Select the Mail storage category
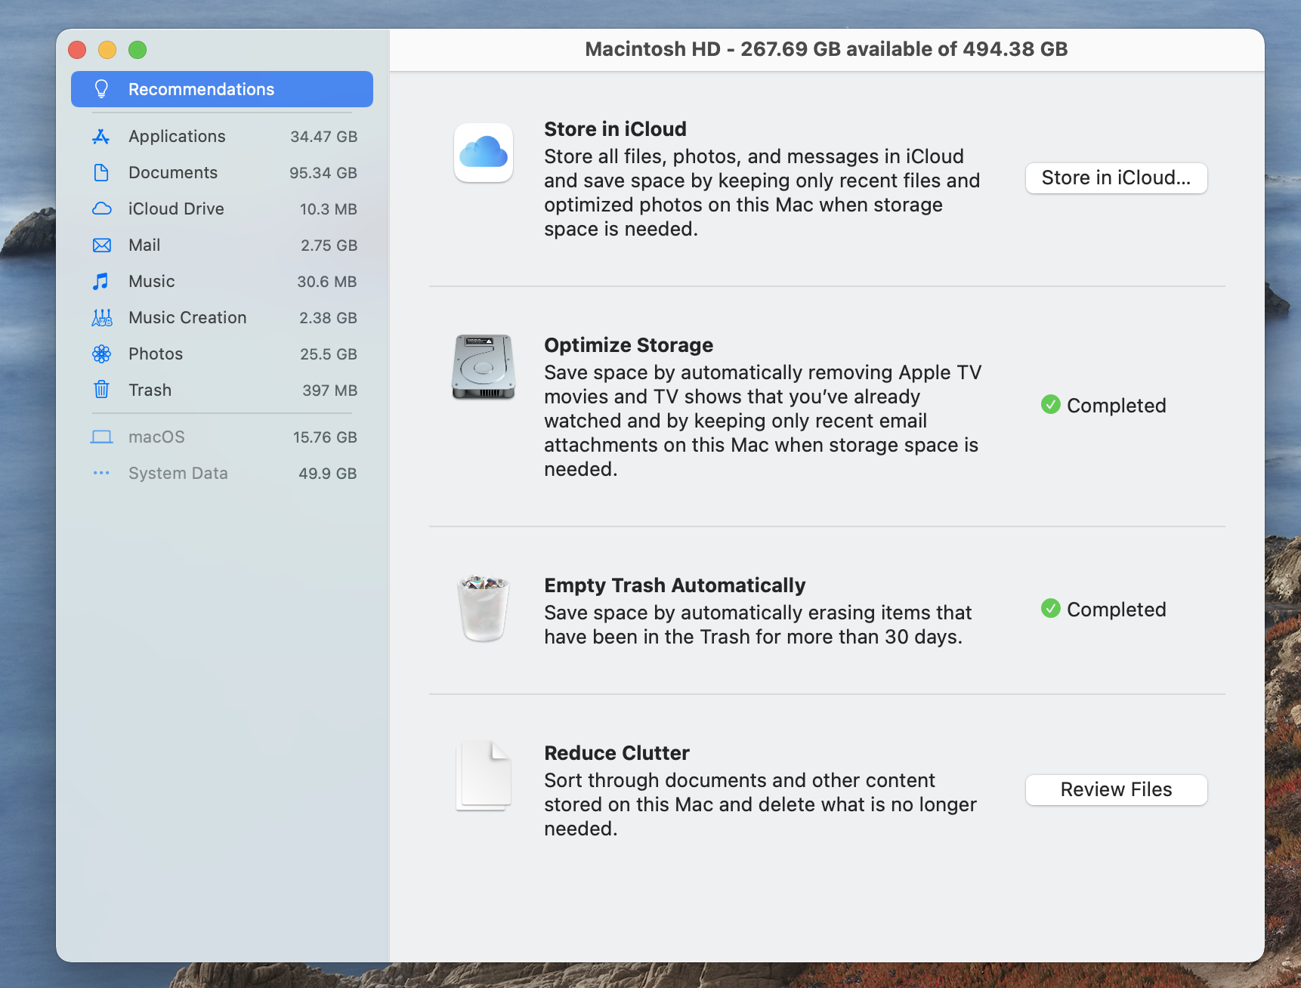This screenshot has width=1301, height=988. coord(222,245)
